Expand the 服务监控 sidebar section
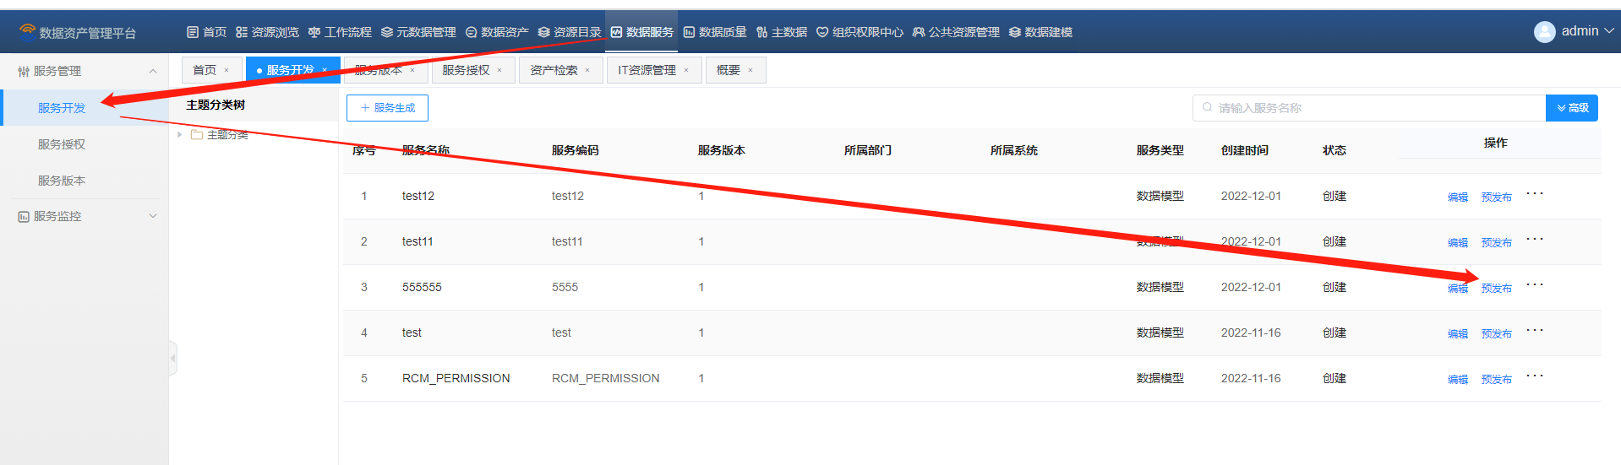 153,216
